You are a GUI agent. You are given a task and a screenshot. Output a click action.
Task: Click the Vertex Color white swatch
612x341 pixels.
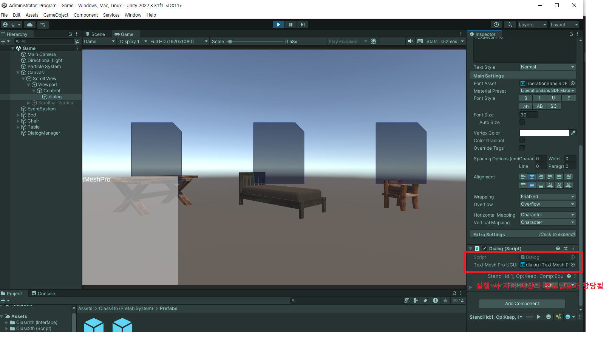coord(544,133)
